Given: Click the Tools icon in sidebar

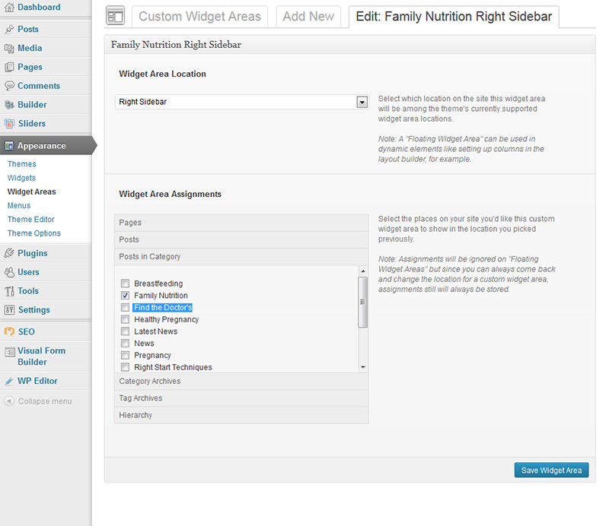Looking at the screenshot, I should [x=9, y=291].
